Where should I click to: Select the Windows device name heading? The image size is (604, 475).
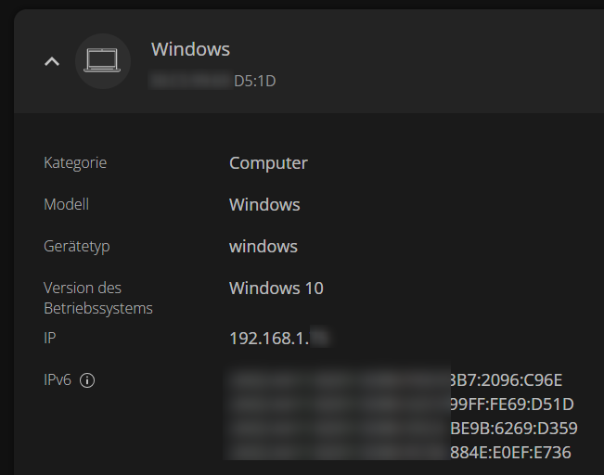click(190, 49)
